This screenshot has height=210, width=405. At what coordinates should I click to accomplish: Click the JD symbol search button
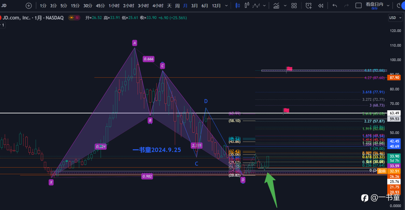(4, 6)
